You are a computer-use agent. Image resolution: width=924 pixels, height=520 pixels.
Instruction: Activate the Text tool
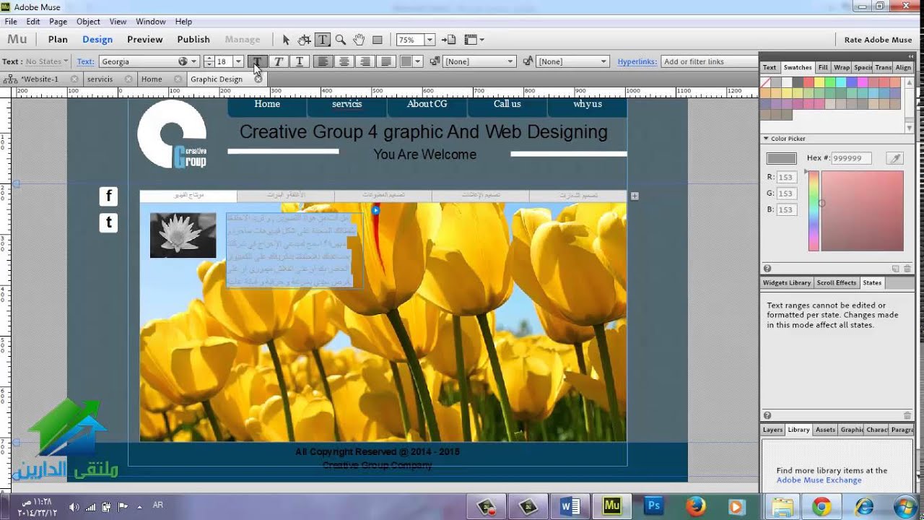coord(323,40)
